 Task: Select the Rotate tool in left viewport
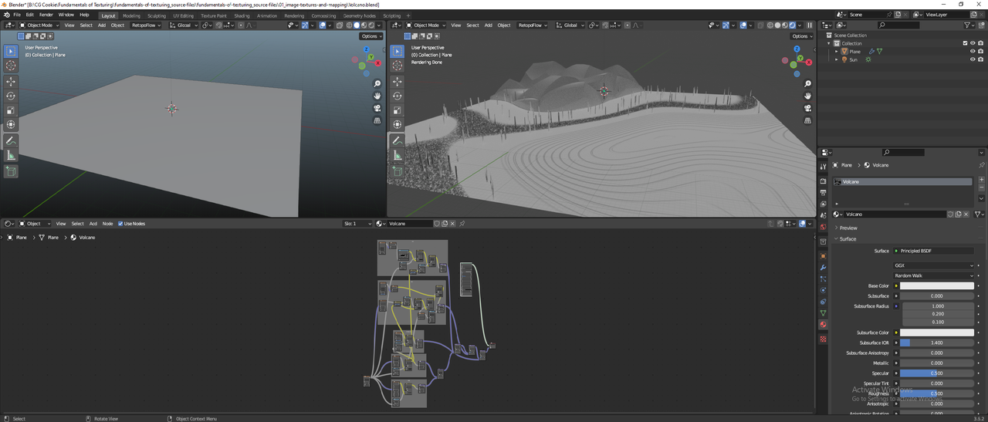coord(11,96)
